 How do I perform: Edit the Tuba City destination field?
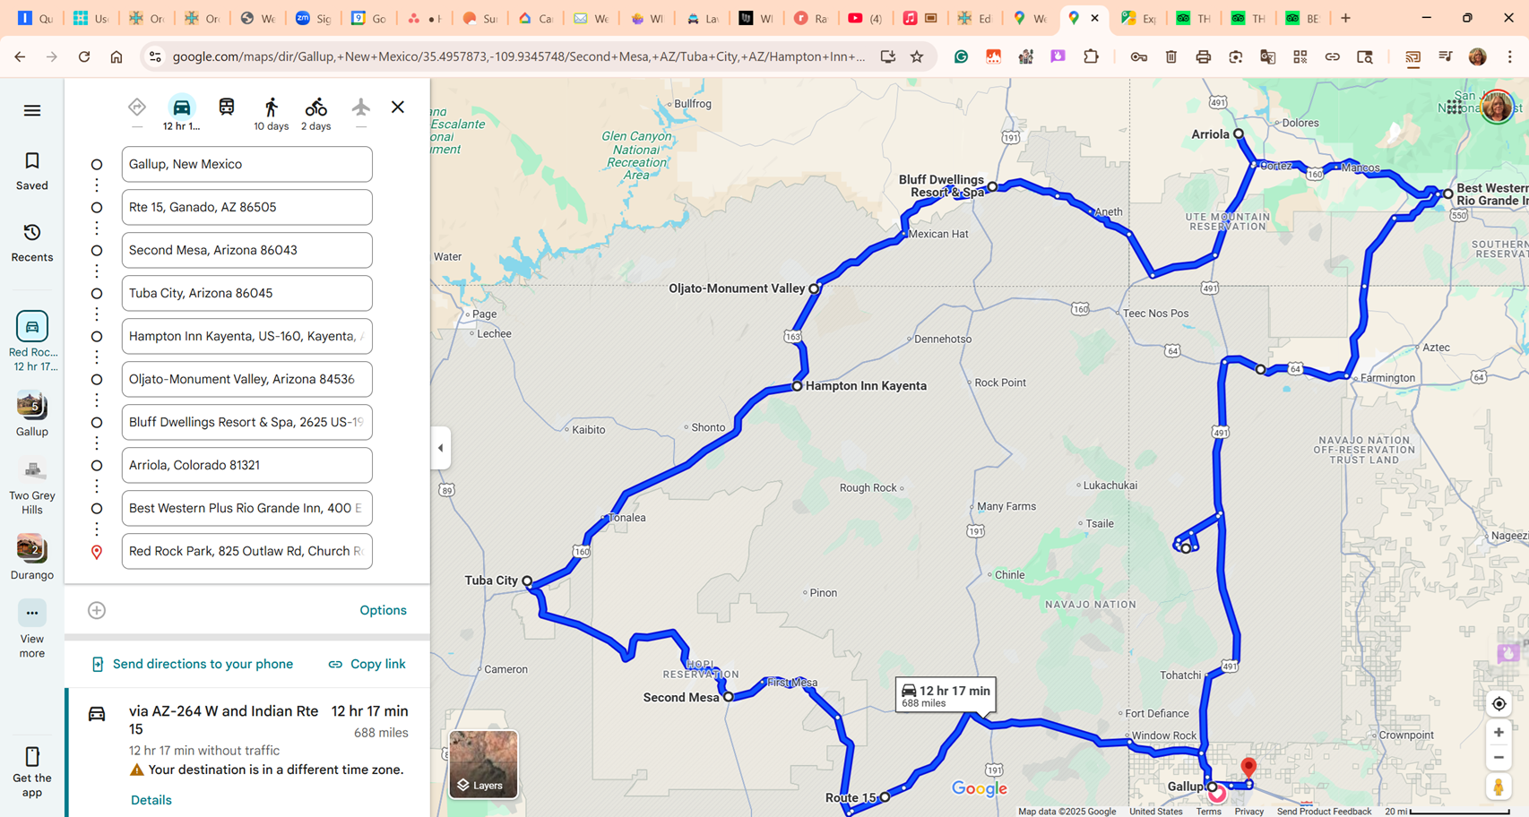pos(246,293)
